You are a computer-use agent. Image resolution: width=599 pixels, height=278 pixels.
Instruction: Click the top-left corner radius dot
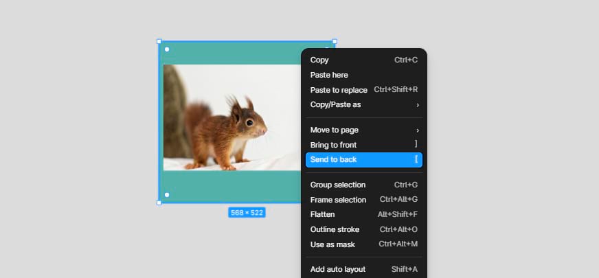pos(167,49)
